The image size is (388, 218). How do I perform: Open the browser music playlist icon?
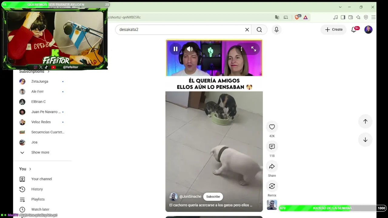tap(336, 17)
